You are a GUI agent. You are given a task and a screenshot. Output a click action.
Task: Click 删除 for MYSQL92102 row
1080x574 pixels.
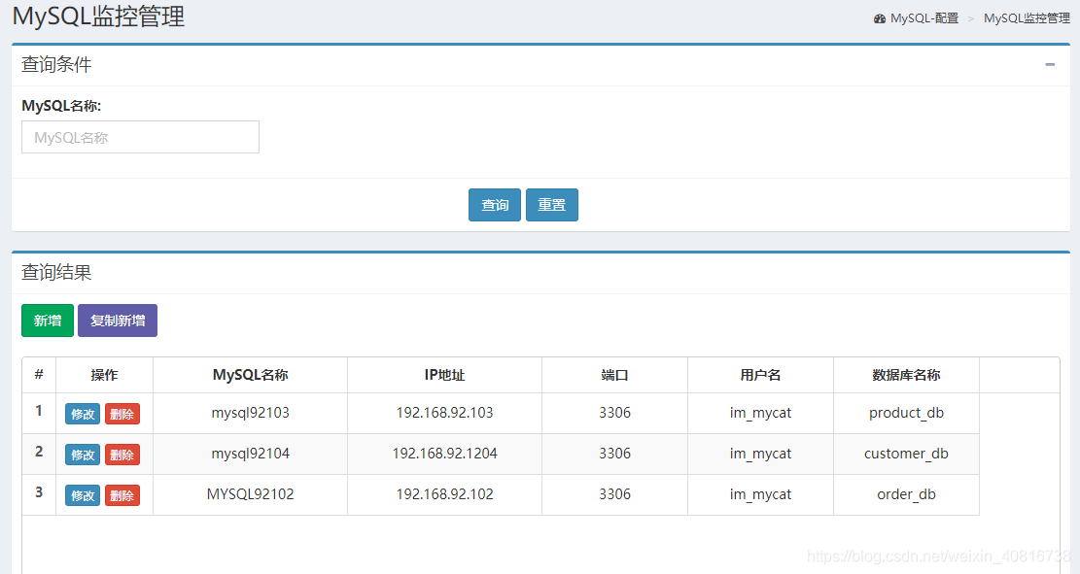tap(122, 495)
